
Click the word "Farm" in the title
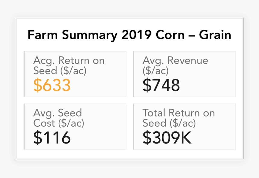coord(43,35)
